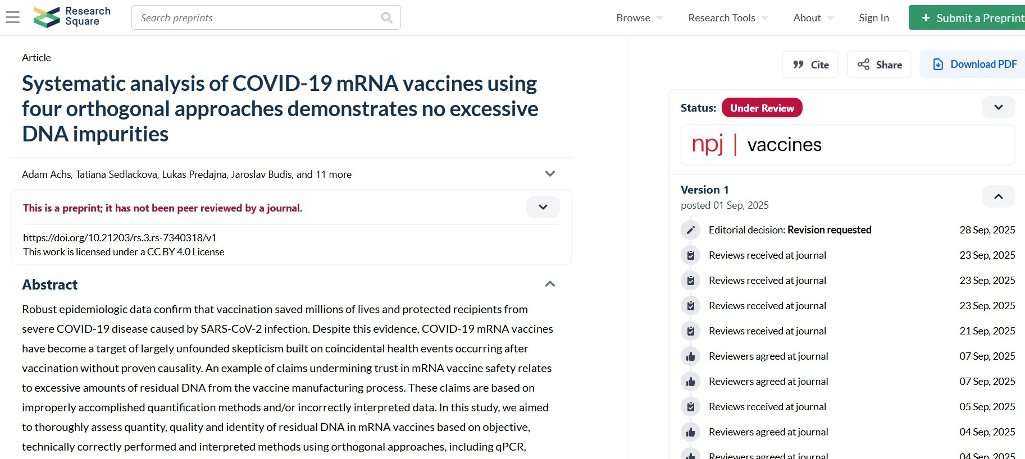Click the search magnifier icon

click(386, 17)
